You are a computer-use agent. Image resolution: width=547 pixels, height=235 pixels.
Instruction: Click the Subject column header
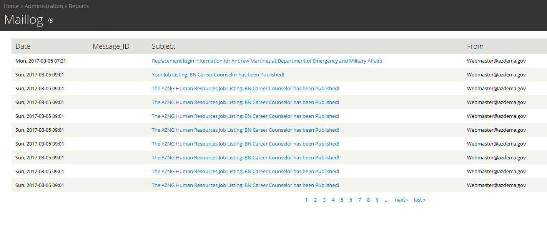[x=163, y=46]
